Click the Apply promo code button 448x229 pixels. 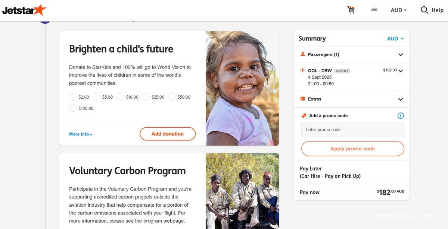pyautogui.click(x=352, y=149)
